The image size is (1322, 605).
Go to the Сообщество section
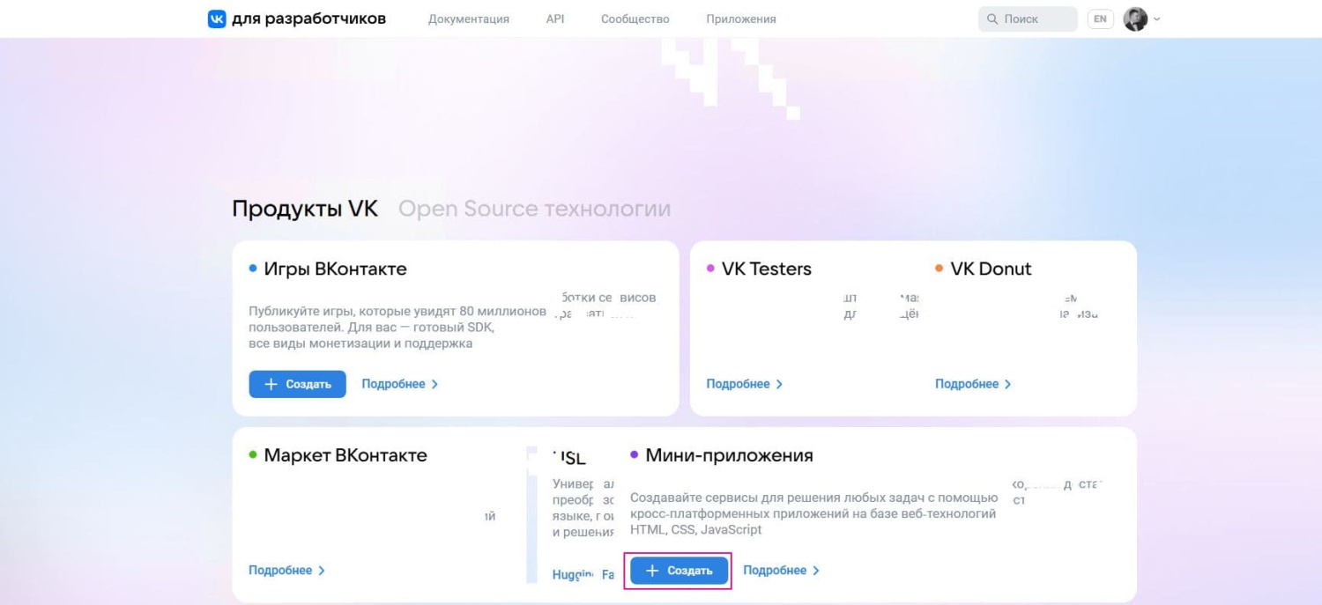click(x=635, y=18)
